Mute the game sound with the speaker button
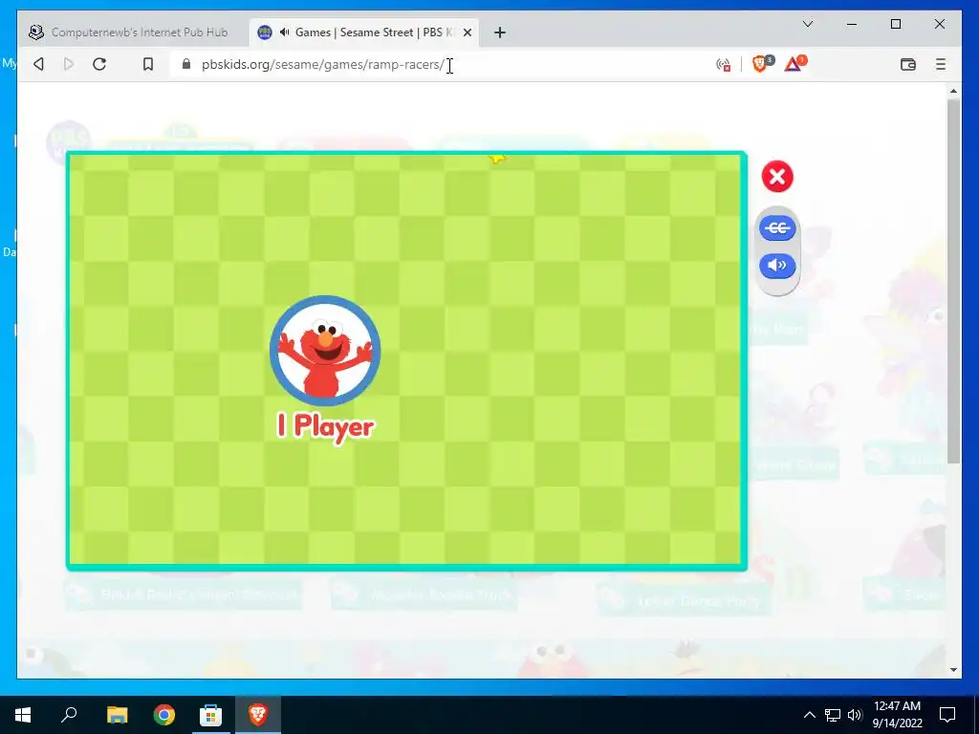This screenshot has height=734, width=979. pos(777,266)
